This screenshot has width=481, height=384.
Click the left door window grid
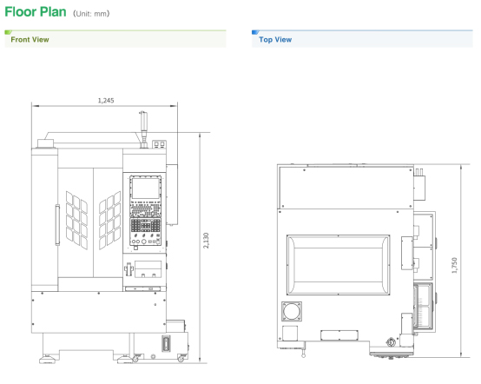76,220
